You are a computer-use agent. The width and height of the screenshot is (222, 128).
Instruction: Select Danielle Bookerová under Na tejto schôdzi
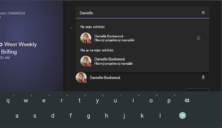(142, 38)
